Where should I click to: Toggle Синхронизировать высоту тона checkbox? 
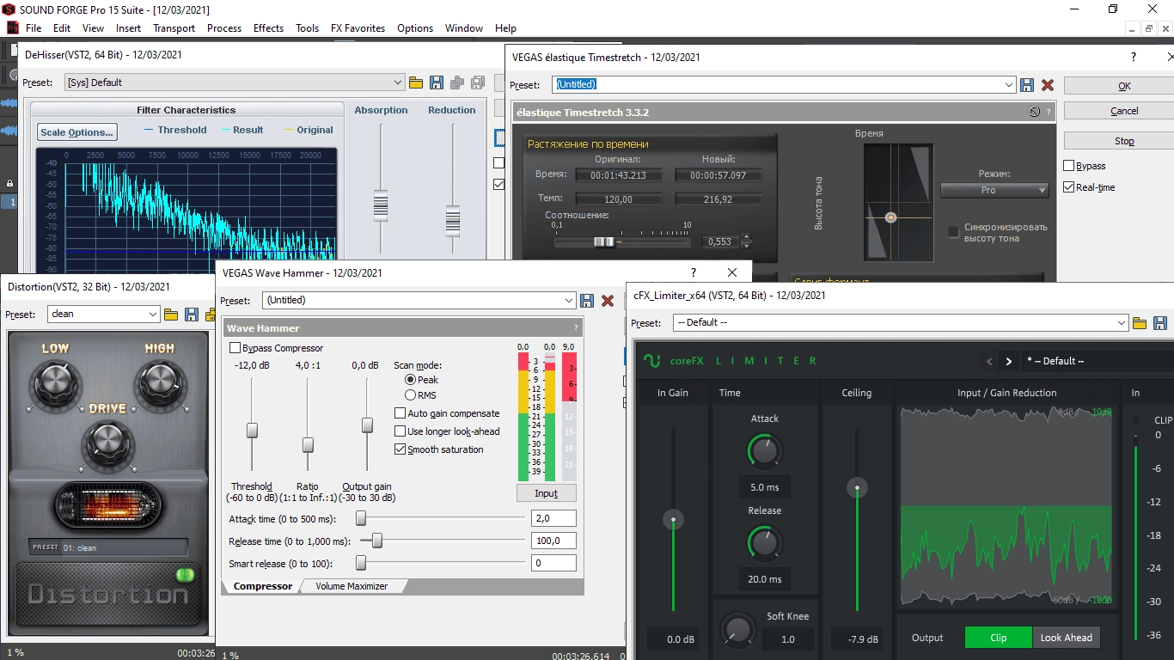953,232
